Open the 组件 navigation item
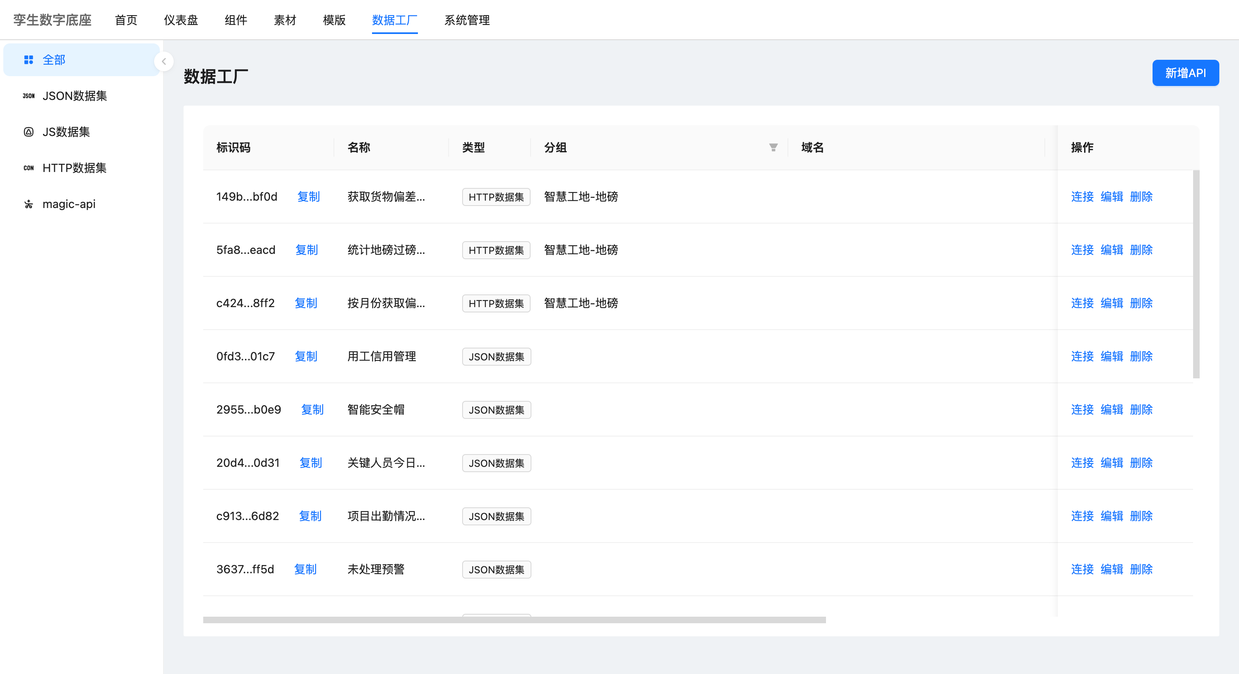This screenshot has width=1239, height=674. (236, 20)
